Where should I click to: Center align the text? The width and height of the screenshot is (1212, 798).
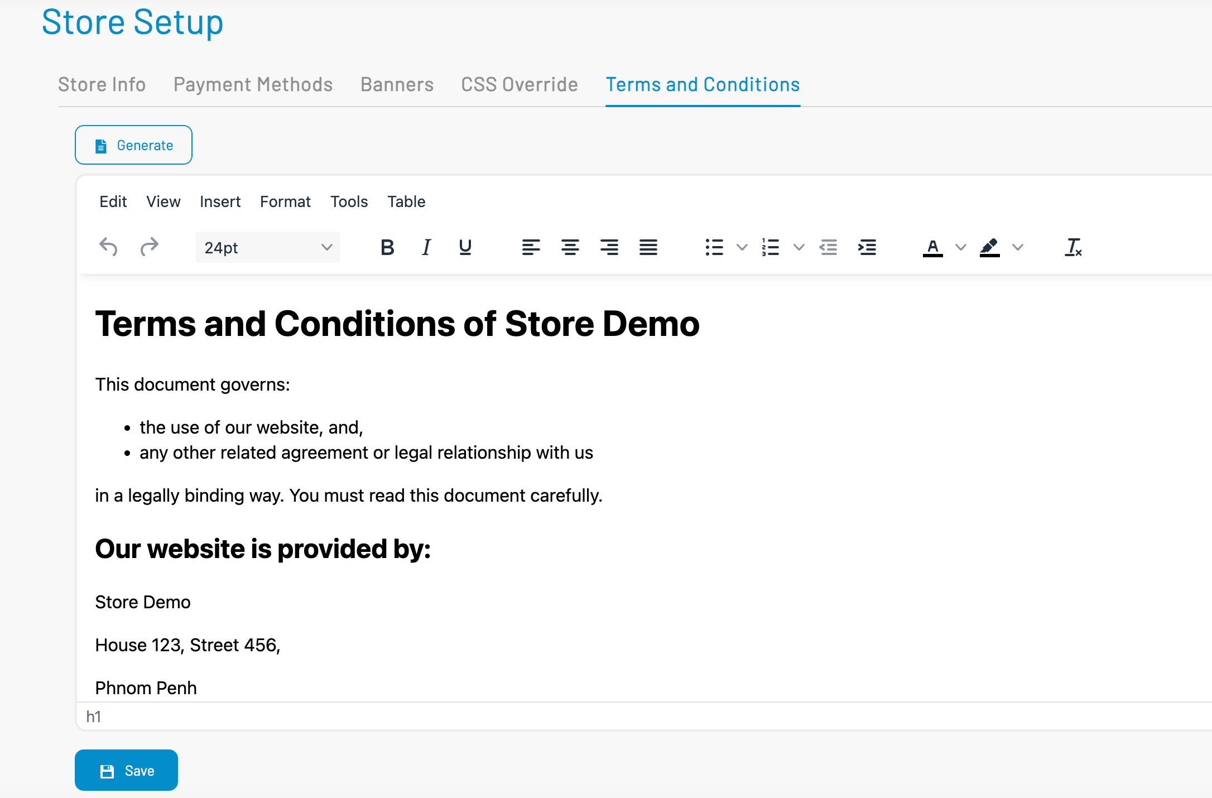click(x=570, y=247)
